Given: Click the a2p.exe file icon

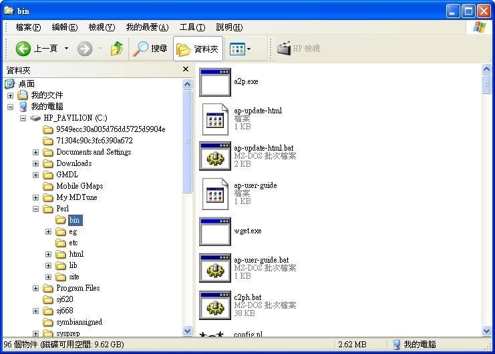Looking at the screenshot, I should pyautogui.click(x=215, y=82).
